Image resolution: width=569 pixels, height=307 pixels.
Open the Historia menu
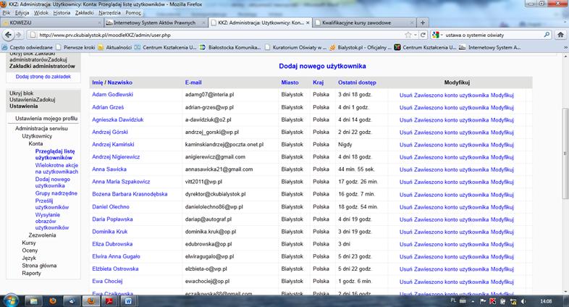pos(62,13)
